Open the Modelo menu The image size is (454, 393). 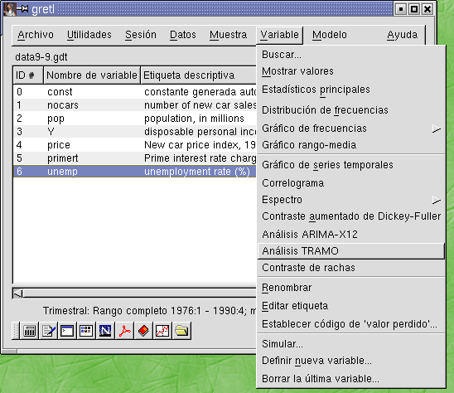point(330,35)
